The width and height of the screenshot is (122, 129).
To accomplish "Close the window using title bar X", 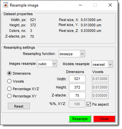I will (110, 5).
